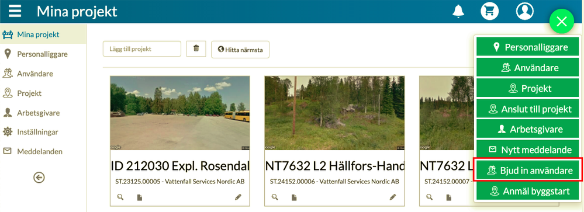Image resolution: width=584 pixels, height=212 pixels.
Task: Focus the Lägg till projekt field
Action: click(142, 48)
